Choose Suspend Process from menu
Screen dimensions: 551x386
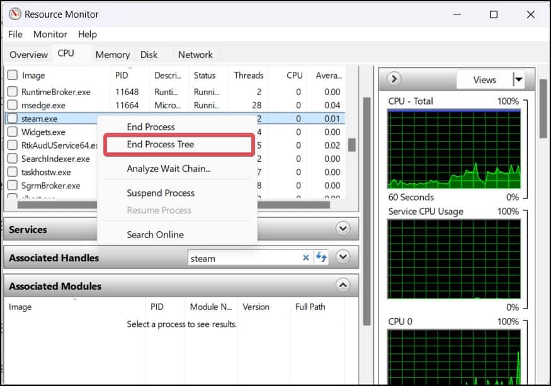click(x=161, y=193)
